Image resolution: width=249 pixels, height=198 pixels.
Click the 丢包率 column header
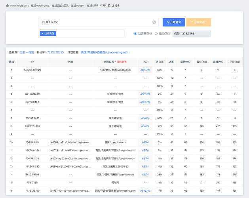(x=160, y=62)
